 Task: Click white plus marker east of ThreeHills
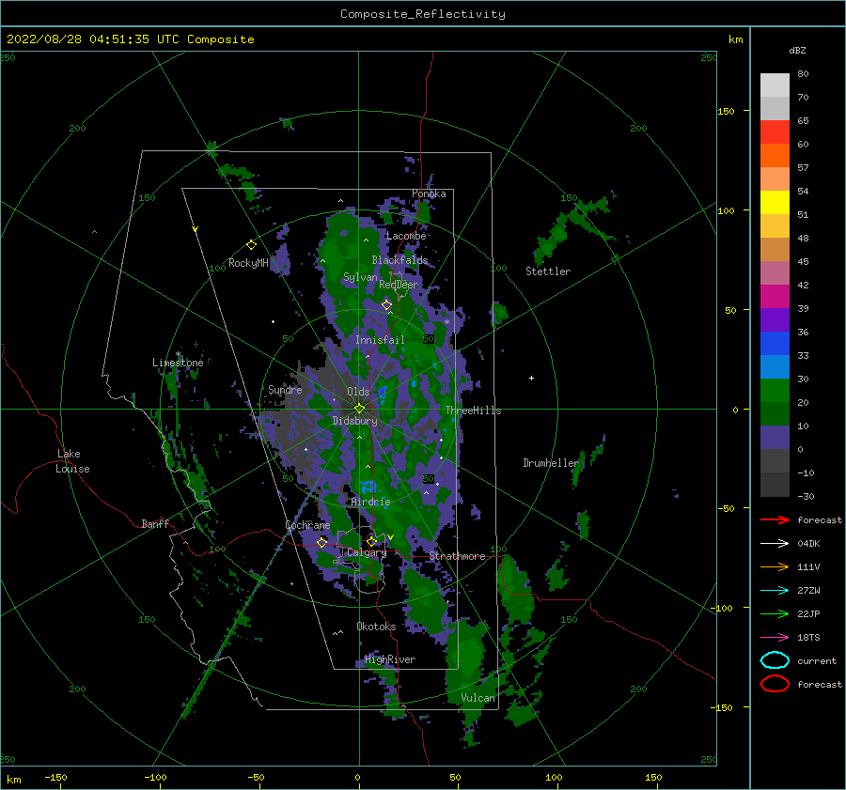click(531, 378)
